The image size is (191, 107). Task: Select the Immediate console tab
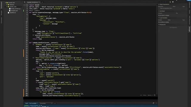(x=43, y=103)
